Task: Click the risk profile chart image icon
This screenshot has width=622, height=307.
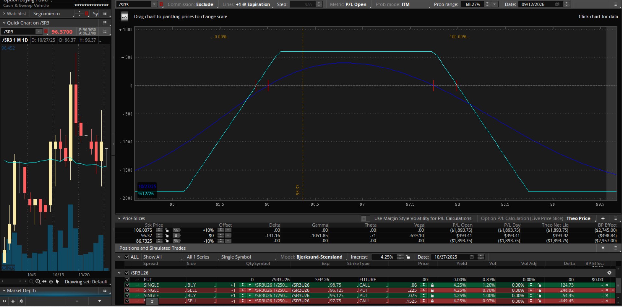Action: click(x=124, y=17)
